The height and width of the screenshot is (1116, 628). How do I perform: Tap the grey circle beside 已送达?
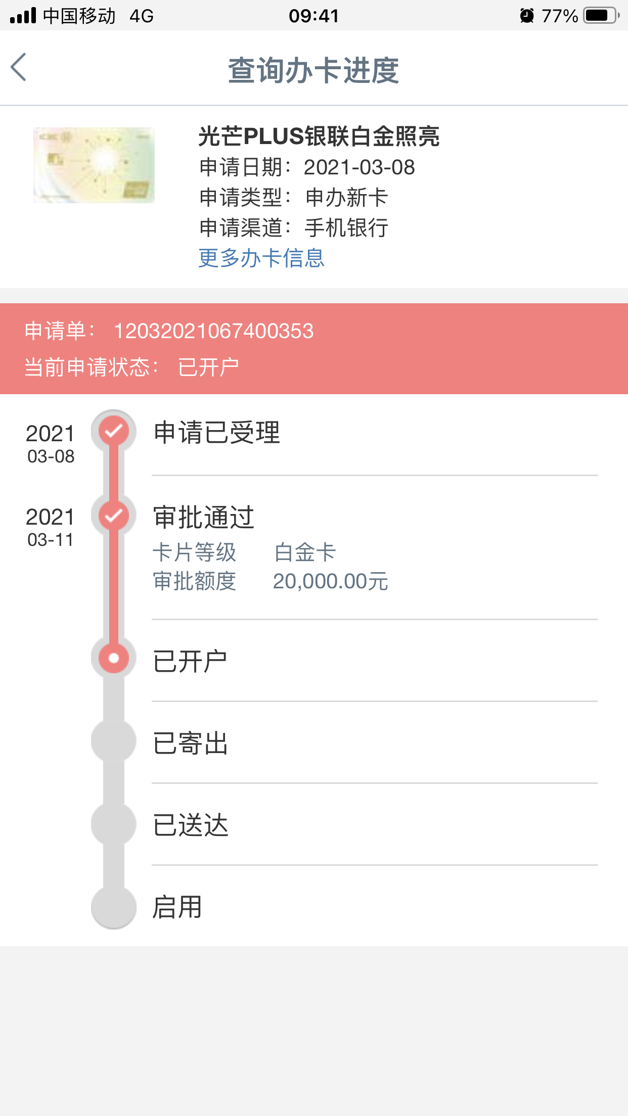tap(114, 823)
